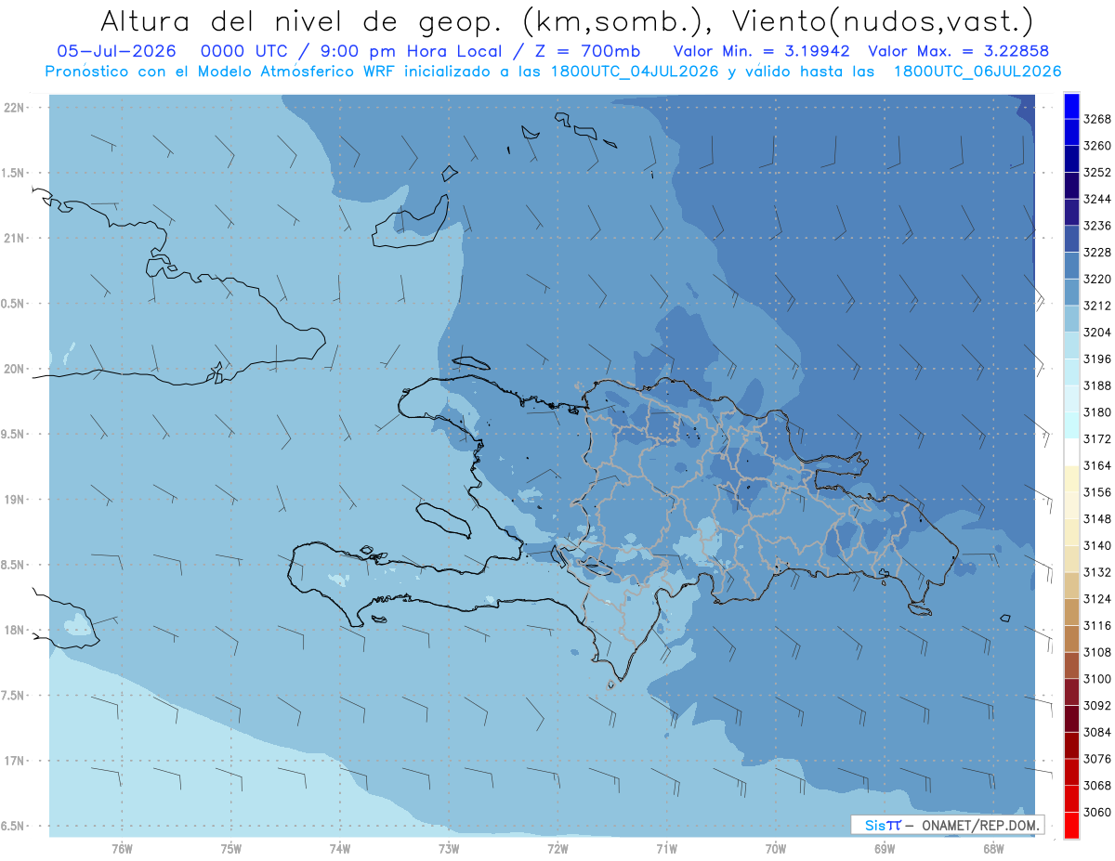
Task: Click the legend value 3132
Action: pos(1097,572)
